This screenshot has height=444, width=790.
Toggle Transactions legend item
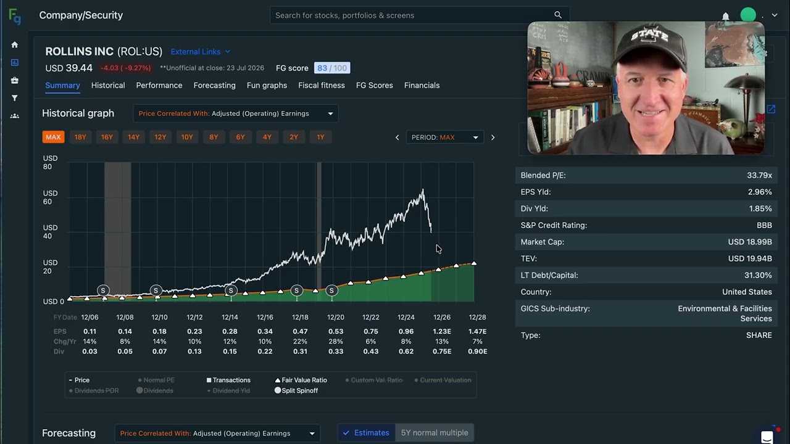pos(228,380)
